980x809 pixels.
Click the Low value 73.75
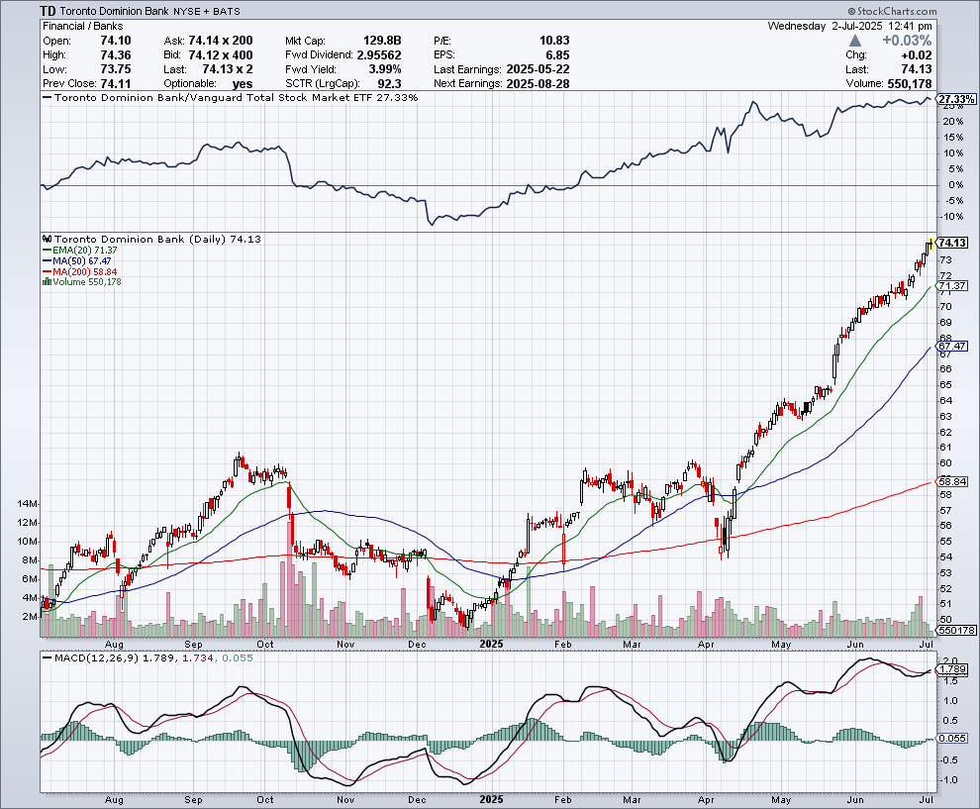(x=116, y=69)
